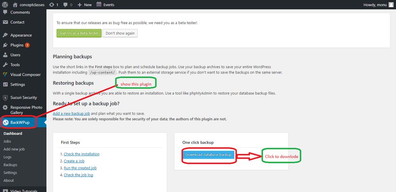The height and width of the screenshot is (192, 396).
Task: Click the Users person icon
Action: (5, 55)
